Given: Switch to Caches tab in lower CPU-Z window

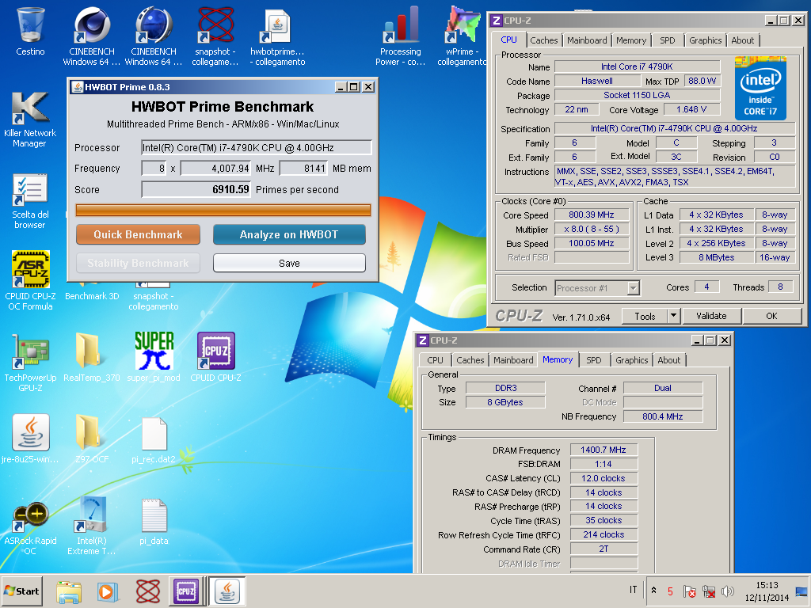Looking at the screenshot, I should pyautogui.click(x=470, y=360).
